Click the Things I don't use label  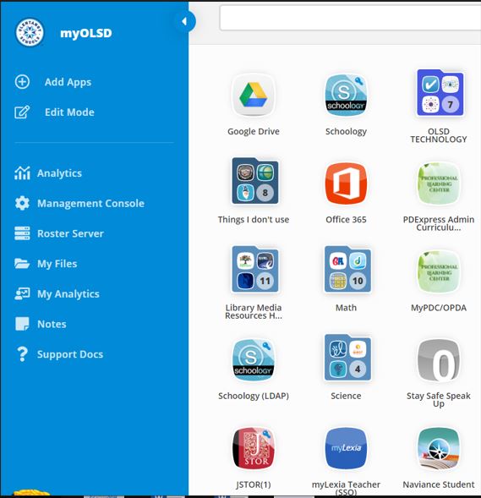pos(254,220)
